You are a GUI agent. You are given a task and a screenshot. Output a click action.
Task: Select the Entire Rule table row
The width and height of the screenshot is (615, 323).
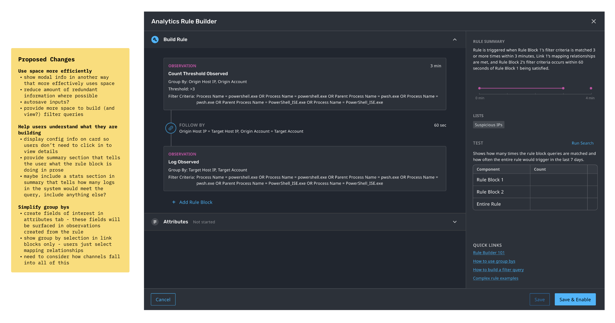pyautogui.click(x=535, y=204)
